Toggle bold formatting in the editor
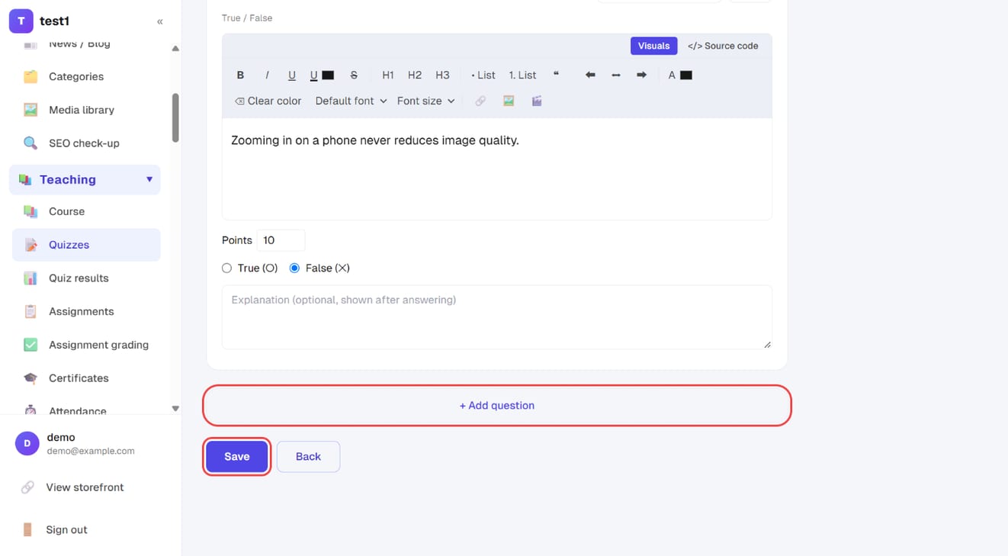1008x556 pixels. tap(240, 75)
